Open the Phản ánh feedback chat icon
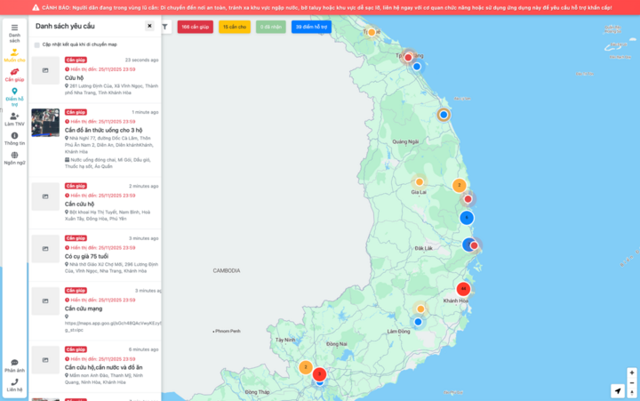Viewport: 640px width, 401px height. [x=14, y=363]
